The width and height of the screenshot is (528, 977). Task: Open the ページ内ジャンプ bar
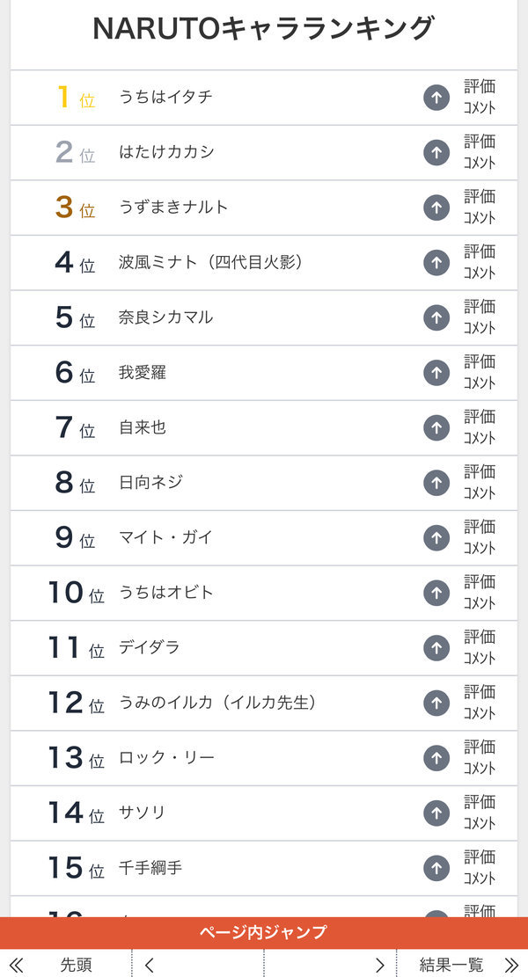click(264, 932)
